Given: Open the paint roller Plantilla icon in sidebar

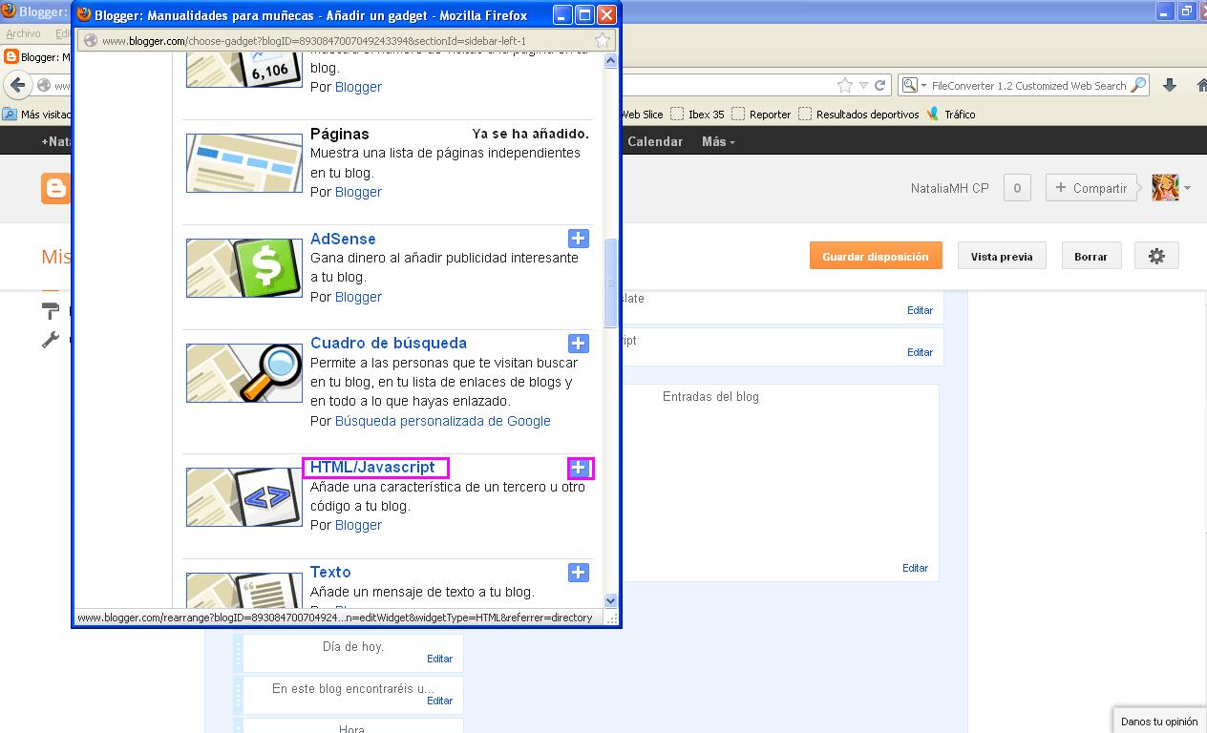Looking at the screenshot, I should coord(51,311).
